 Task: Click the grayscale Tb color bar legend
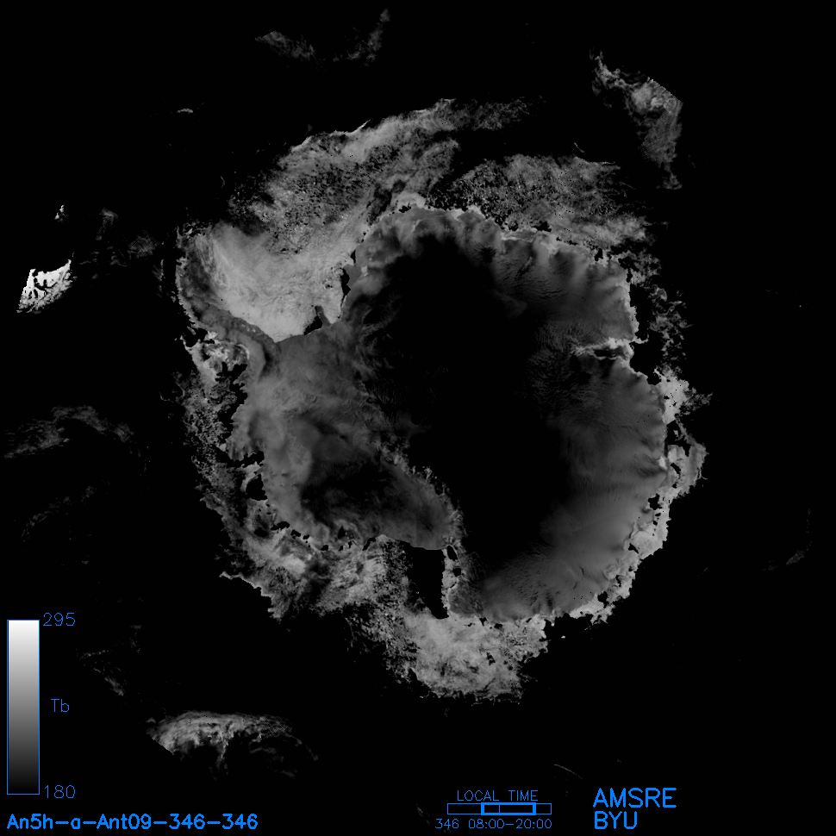click(23, 707)
